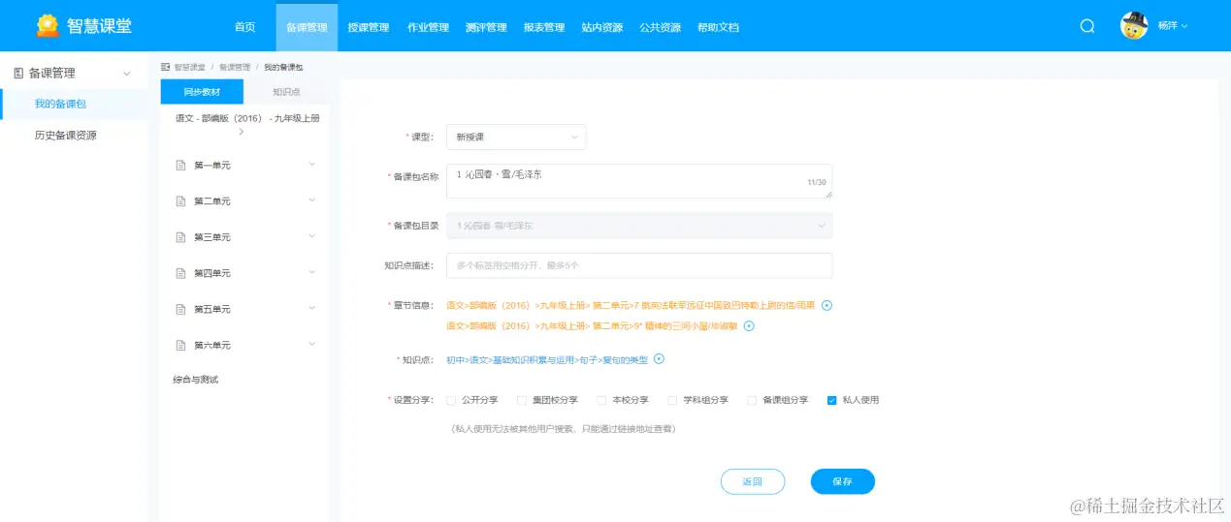
Task: Click the 第四单元 document icon
Action: 179,273
